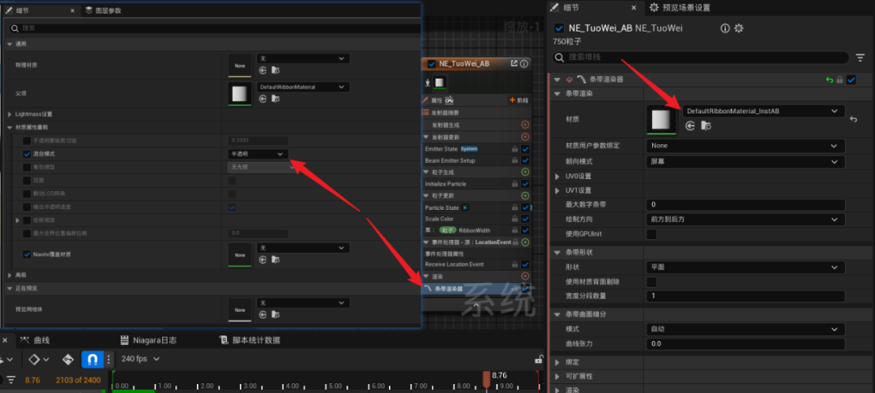
Task: Disable Emitter State module checkbox
Action: coord(524,149)
